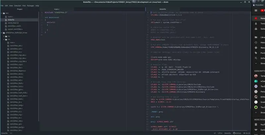Open the YouTube hamburger menu icon

pos(256,11)
